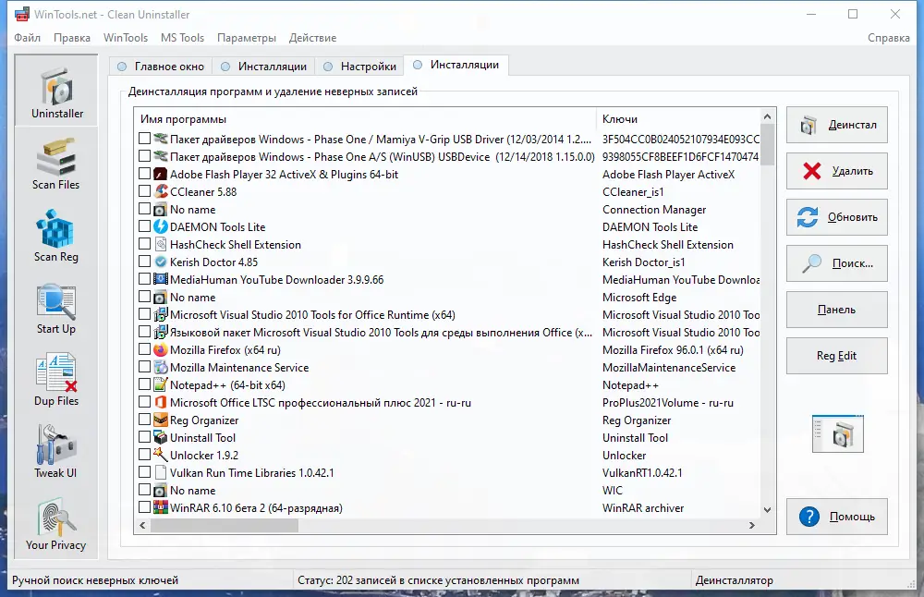The image size is (924, 597).
Task: Click the HashCheck Shell Extension icon
Action: pos(160,245)
